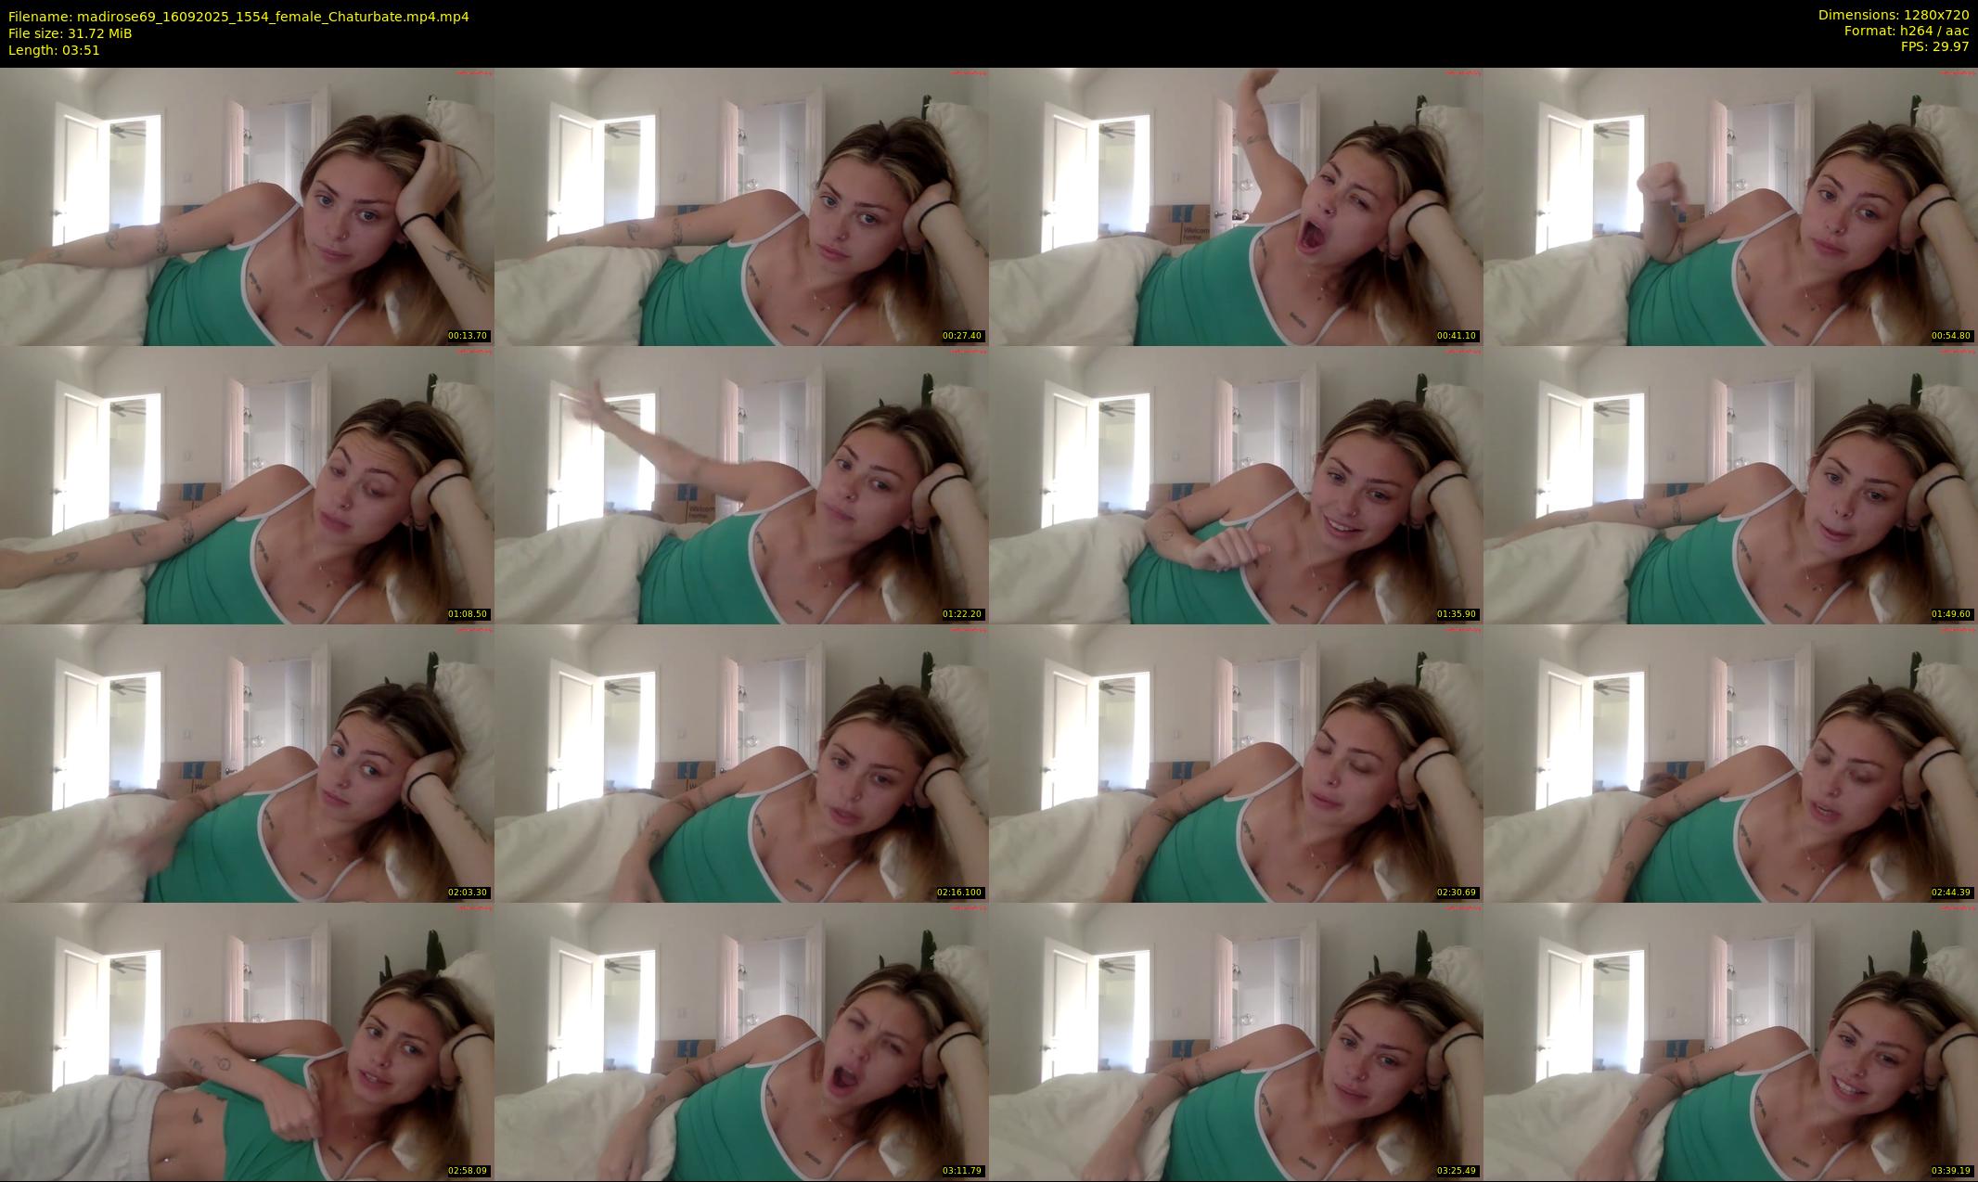
Task: Open the last frame at 03:39.19
Action: point(1730,1041)
